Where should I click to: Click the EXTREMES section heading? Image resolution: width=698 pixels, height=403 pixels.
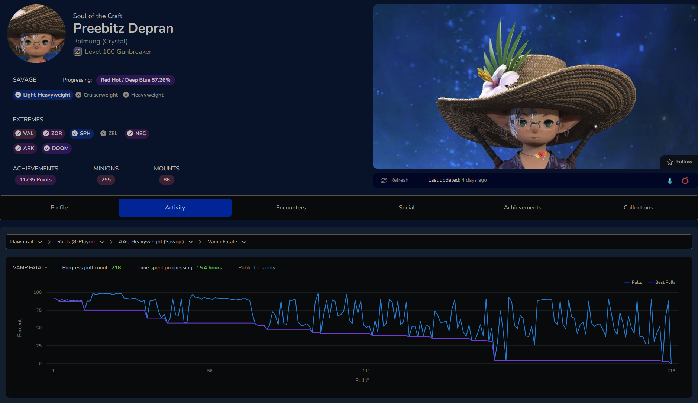[x=28, y=120]
